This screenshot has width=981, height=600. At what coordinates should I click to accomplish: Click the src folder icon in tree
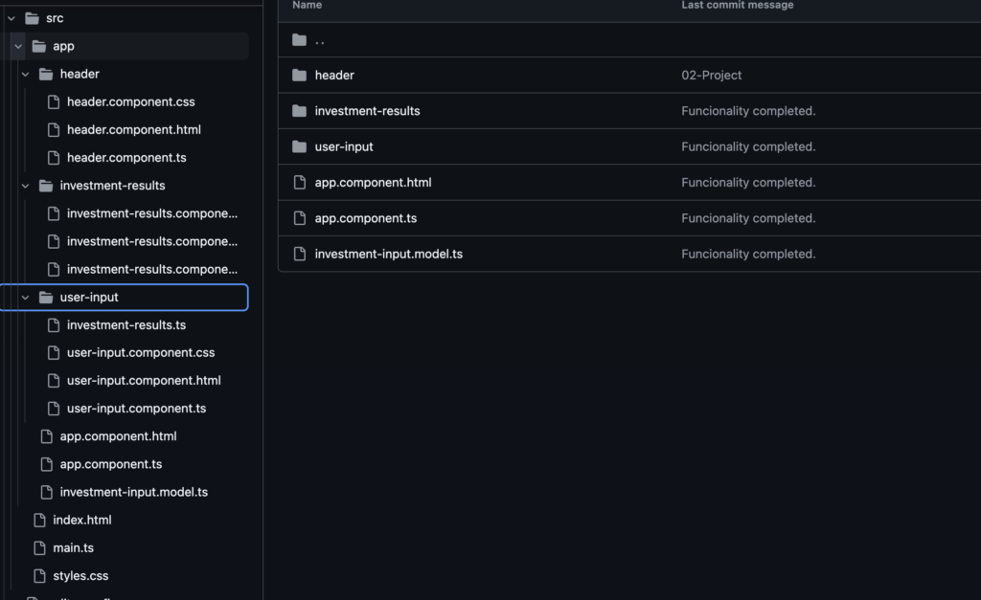pyautogui.click(x=32, y=18)
